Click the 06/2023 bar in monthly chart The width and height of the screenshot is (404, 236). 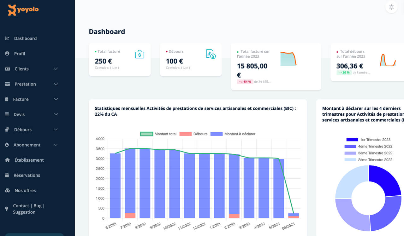293,216
